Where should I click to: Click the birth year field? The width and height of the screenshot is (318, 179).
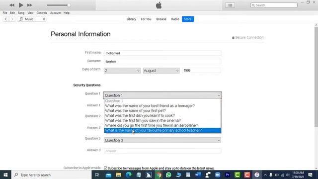click(201, 71)
